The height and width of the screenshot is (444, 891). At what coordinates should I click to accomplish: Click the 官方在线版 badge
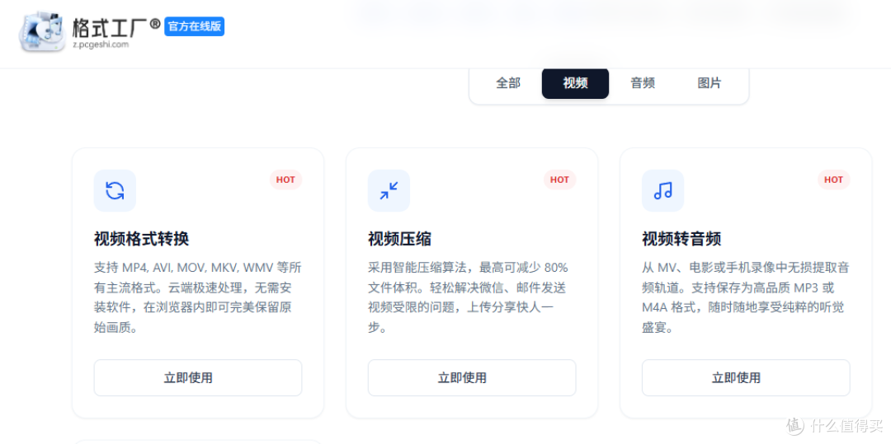tap(195, 26)
